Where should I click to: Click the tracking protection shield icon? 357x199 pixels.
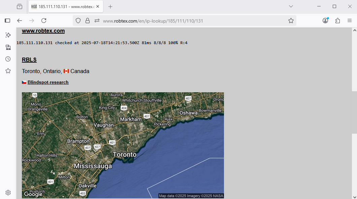(78, 21)
